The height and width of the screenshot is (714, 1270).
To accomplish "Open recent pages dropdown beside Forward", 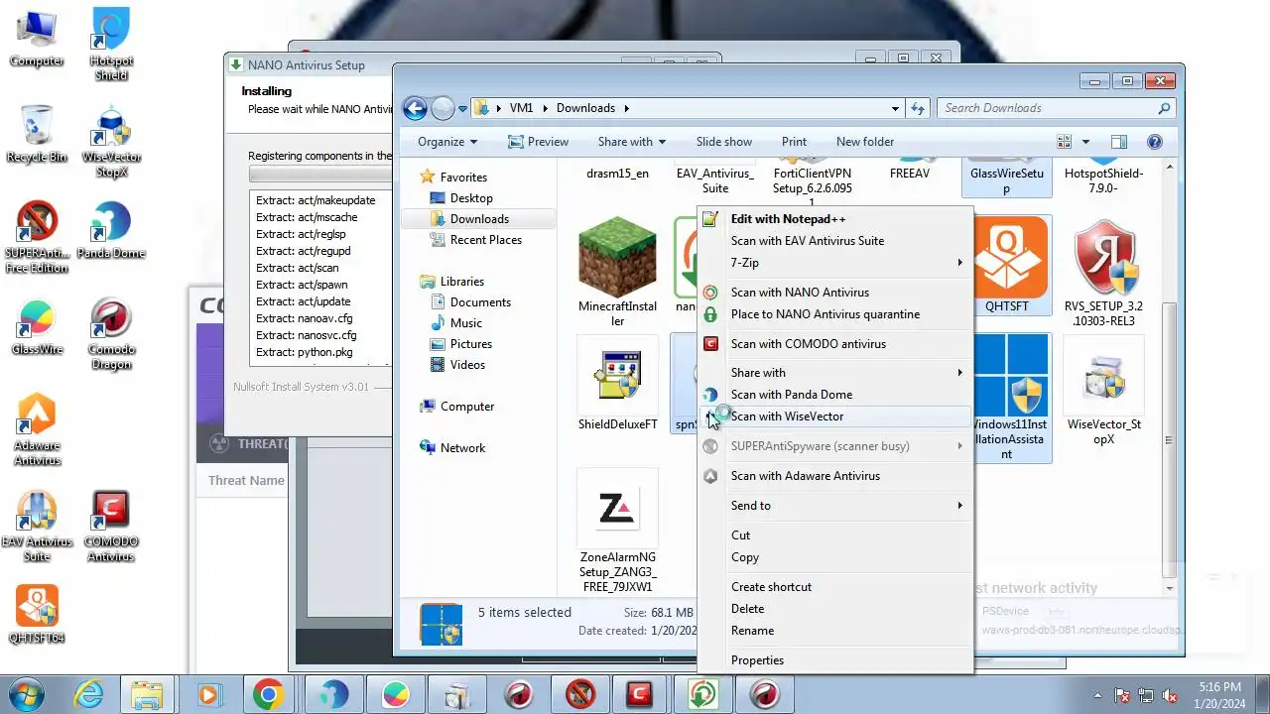I will pyautogui.click(x=462, y=109).
